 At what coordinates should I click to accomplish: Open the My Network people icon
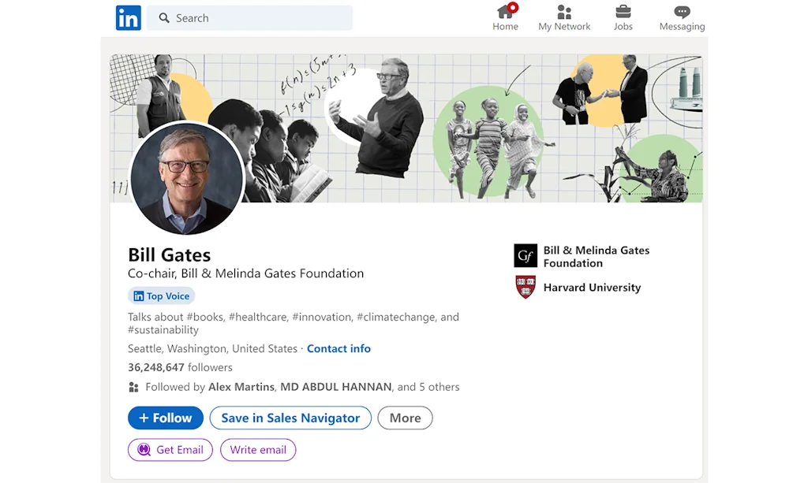tap(564, 12)
